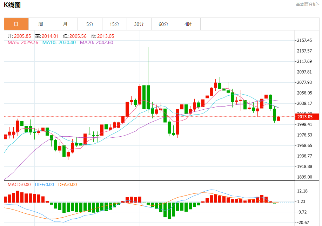The width and height of the screenshot is (322, 226).
Task: Click the -20.67 MACD axis label
Action: click(x=303, y=222)
